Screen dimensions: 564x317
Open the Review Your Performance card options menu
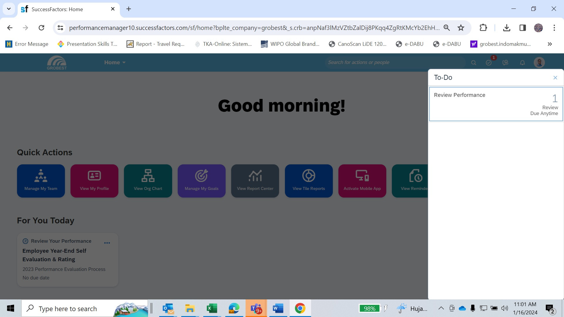click(x=107, y=243)
